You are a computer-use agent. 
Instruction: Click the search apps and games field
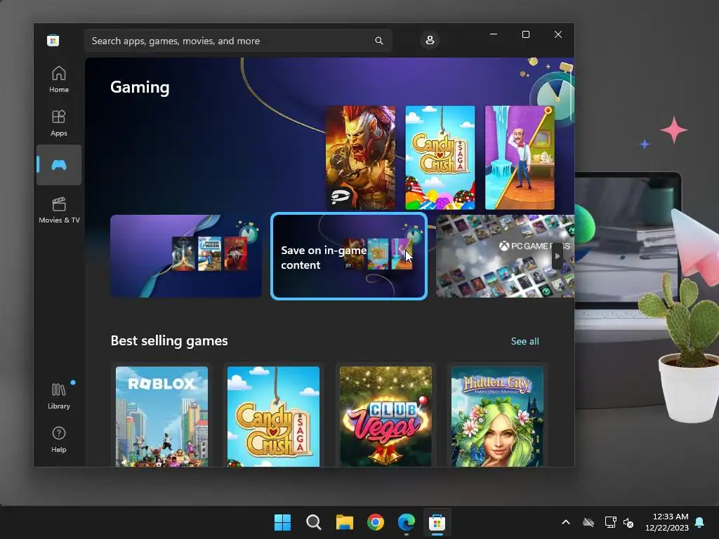[238, 41]
